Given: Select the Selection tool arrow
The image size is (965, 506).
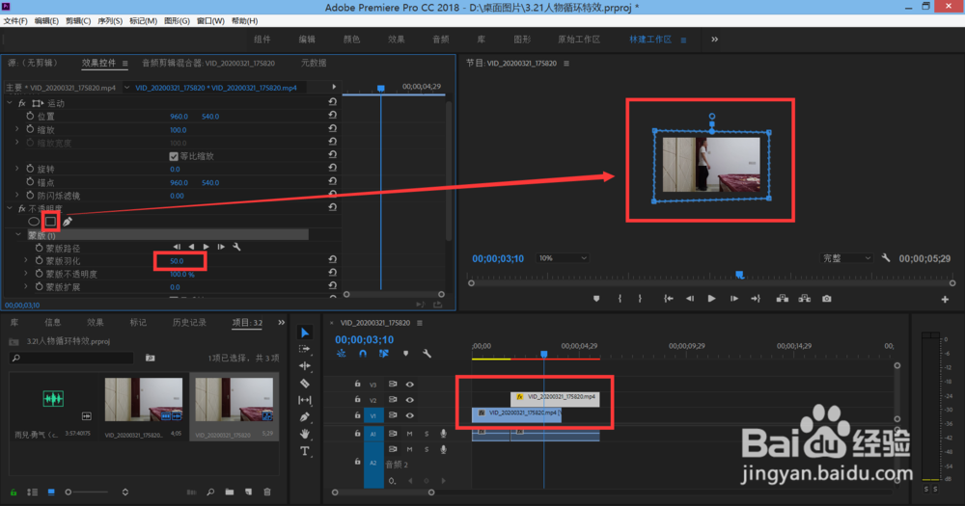Looking at the screenshot, I should click(305, 333).
